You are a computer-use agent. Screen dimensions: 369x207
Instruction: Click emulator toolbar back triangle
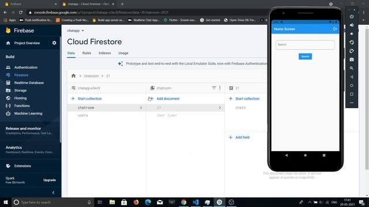pyautogui.click(x=352, y=76)
